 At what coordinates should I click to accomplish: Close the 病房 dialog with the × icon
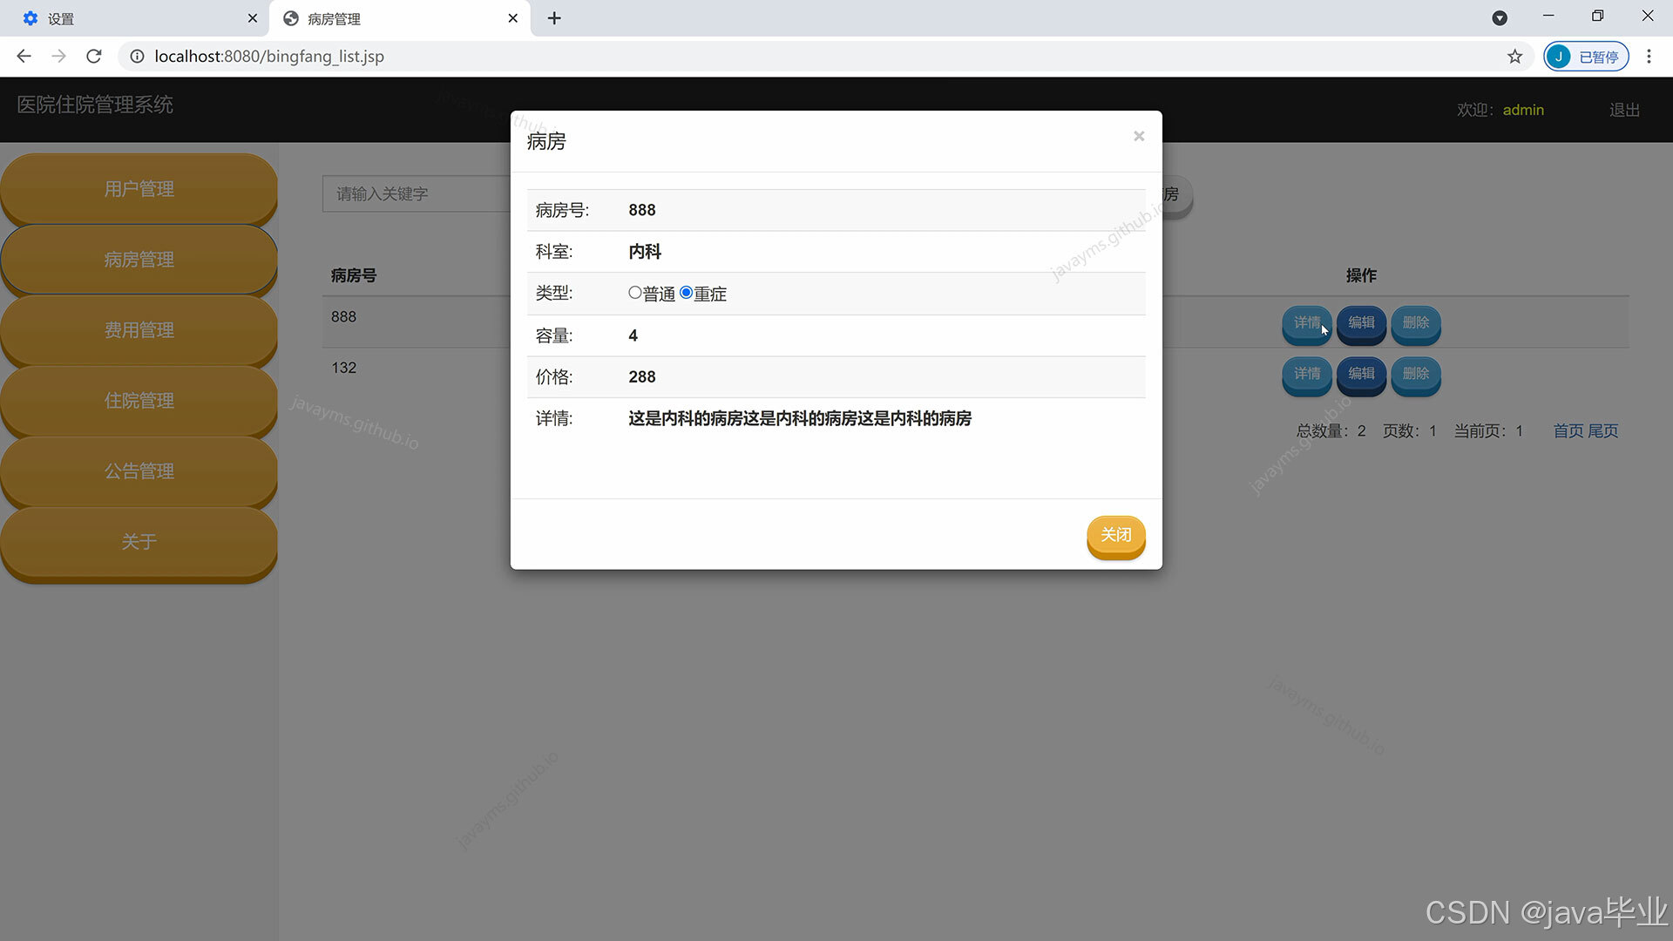pyautogui.click(x=1138, y=136)
